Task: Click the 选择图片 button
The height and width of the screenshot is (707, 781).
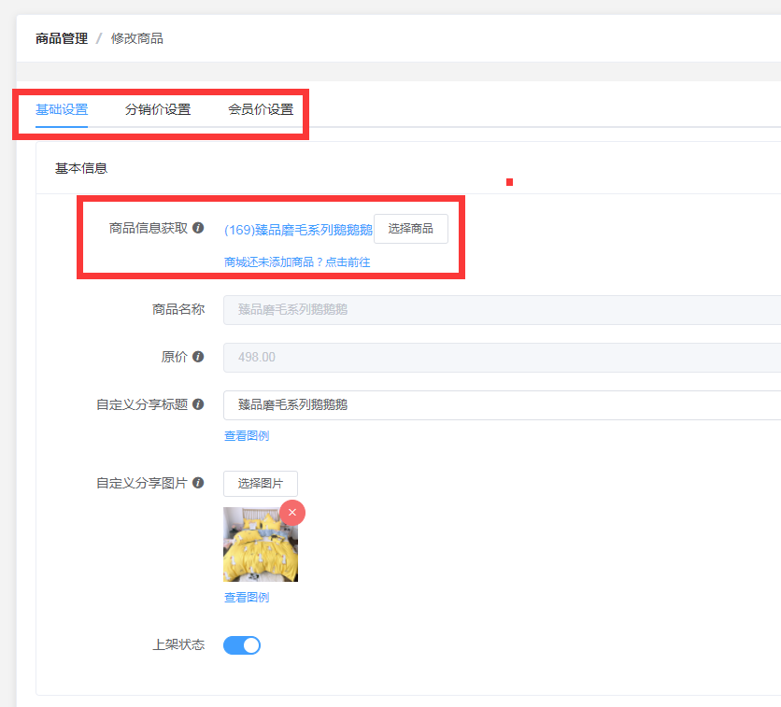Action: pyautogui.click(x=261, y=484)
